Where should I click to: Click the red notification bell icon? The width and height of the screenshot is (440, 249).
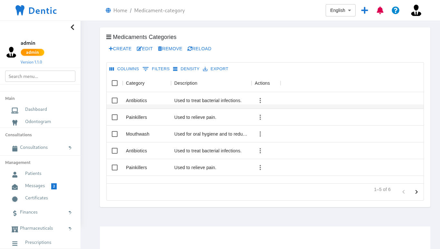pos(380,10)
